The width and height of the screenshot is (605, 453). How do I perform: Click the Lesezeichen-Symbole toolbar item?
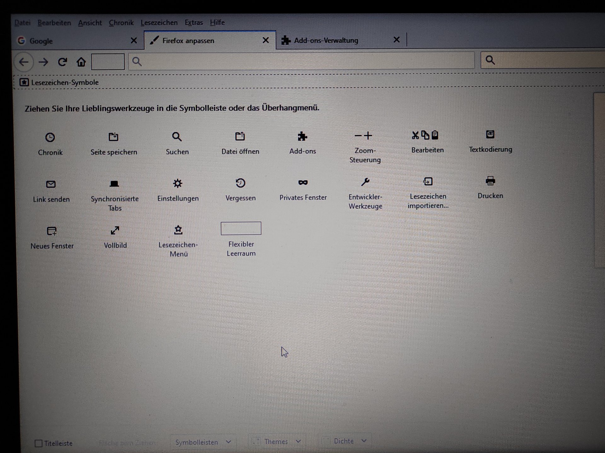pos(59,83)
